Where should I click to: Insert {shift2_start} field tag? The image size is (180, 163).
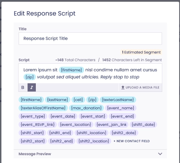pyautogui.click(x=32, y=141)
